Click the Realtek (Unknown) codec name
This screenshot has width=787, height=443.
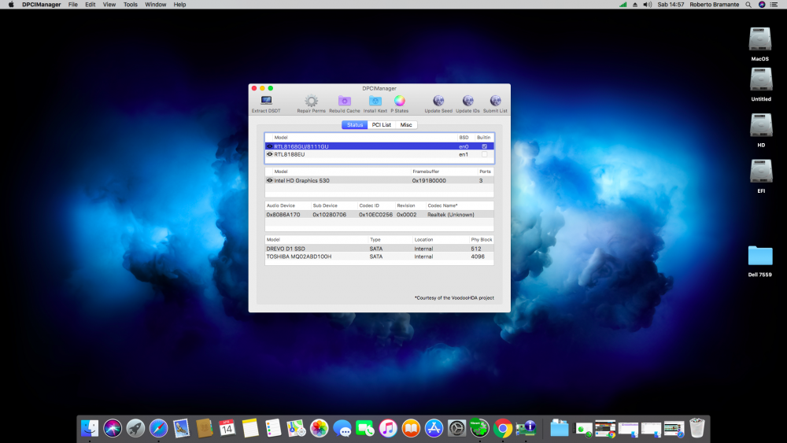pos(451,215)
